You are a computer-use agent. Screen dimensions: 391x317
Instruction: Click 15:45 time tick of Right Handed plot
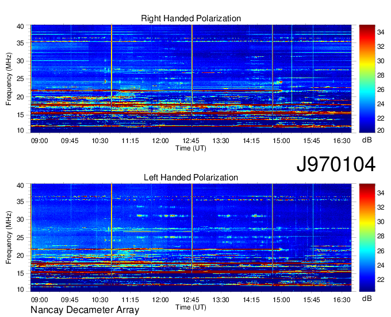pos(312,141)
